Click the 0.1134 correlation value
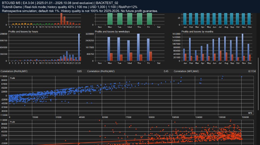 pos(252,71)
